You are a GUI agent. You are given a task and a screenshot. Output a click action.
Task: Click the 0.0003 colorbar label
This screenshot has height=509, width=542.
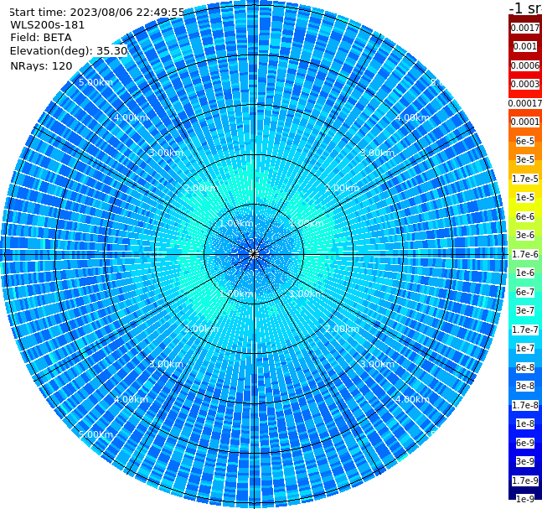pos(525,84)
